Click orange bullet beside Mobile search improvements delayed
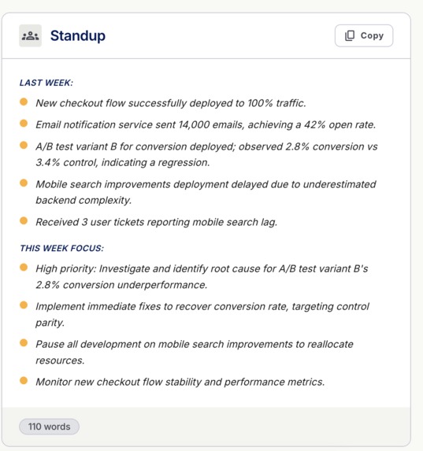This screenshot has height=451, width=423. click(24, 183)
